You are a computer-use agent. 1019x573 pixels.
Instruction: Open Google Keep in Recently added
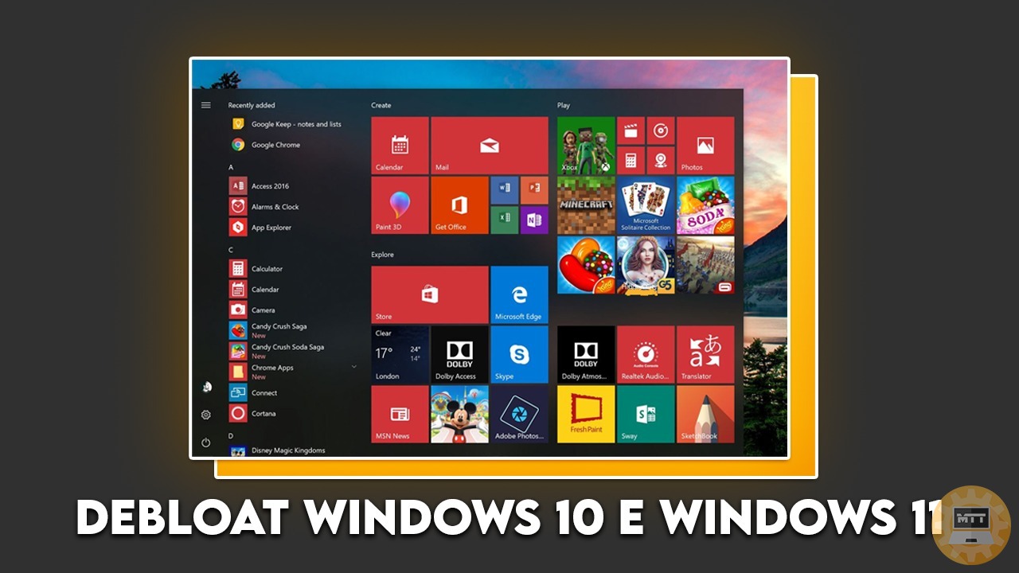[x=287, y=124]
